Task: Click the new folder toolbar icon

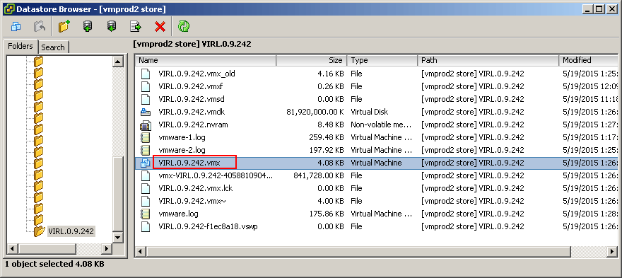Action: coord(64,27)
